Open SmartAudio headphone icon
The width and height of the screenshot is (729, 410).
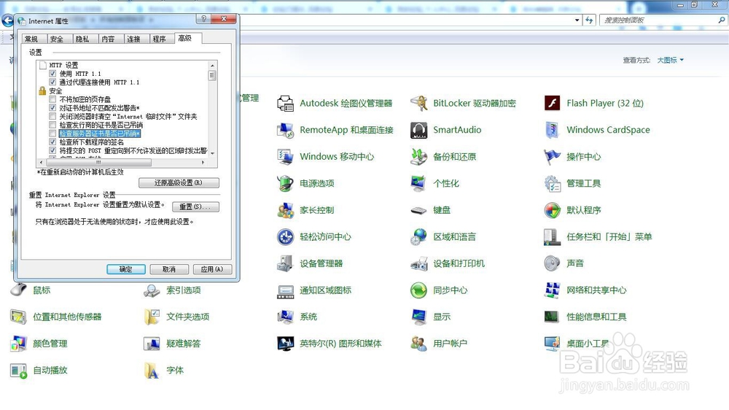click(x=419, y=131)
